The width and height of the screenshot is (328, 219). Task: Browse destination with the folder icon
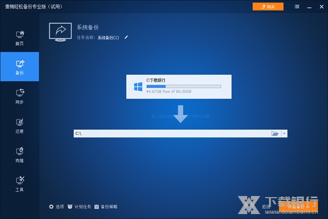coord(274,134)
